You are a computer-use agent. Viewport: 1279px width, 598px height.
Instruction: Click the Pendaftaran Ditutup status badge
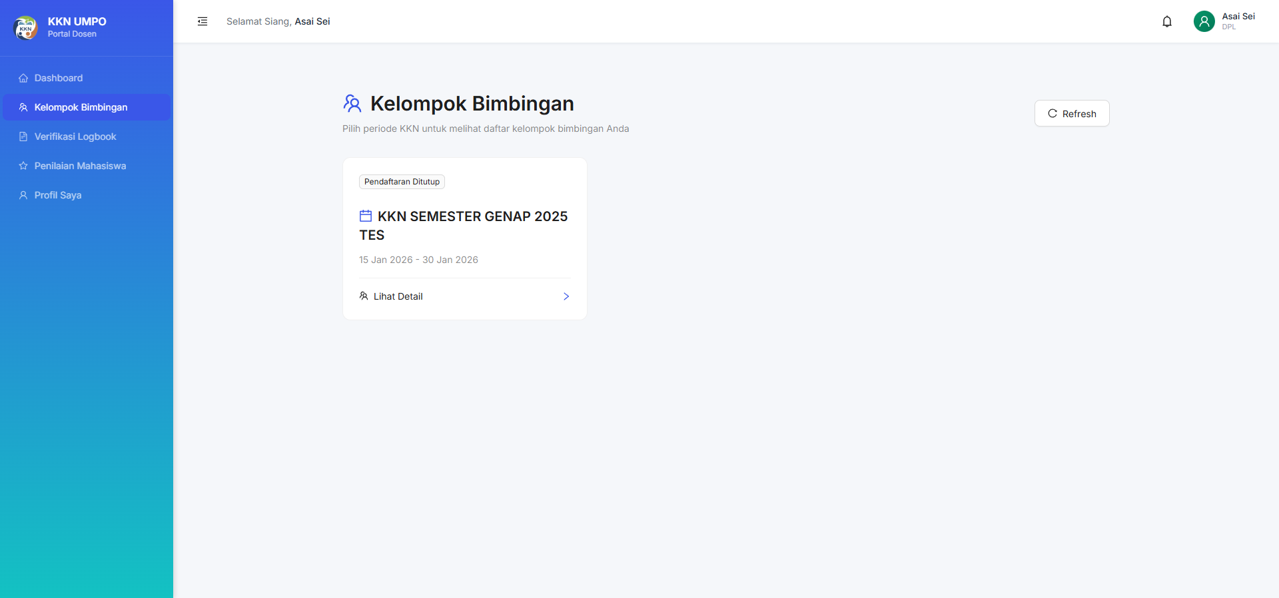click(x=402, y=182)
